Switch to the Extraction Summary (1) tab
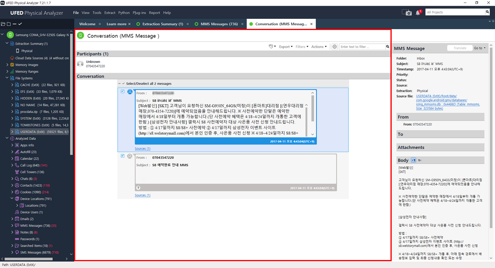Viewport: 495px width, 268px height. (x=163, y=24)
